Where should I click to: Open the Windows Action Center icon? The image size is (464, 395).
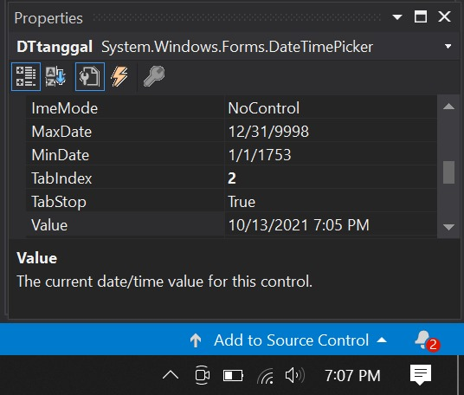[x=421, y=375]
